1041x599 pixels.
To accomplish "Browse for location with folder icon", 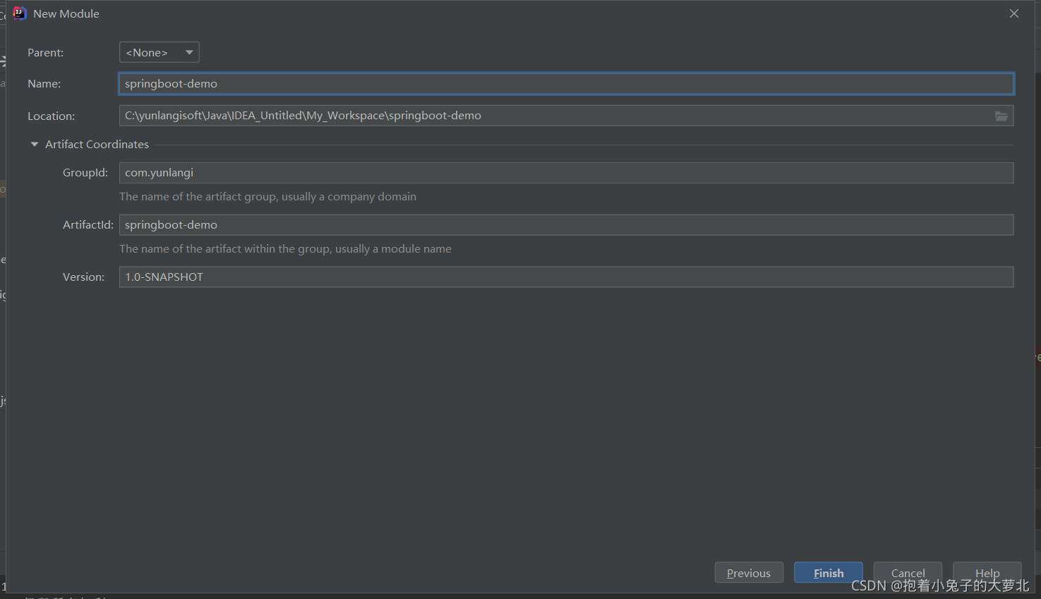I will (x=1001, y=116).
